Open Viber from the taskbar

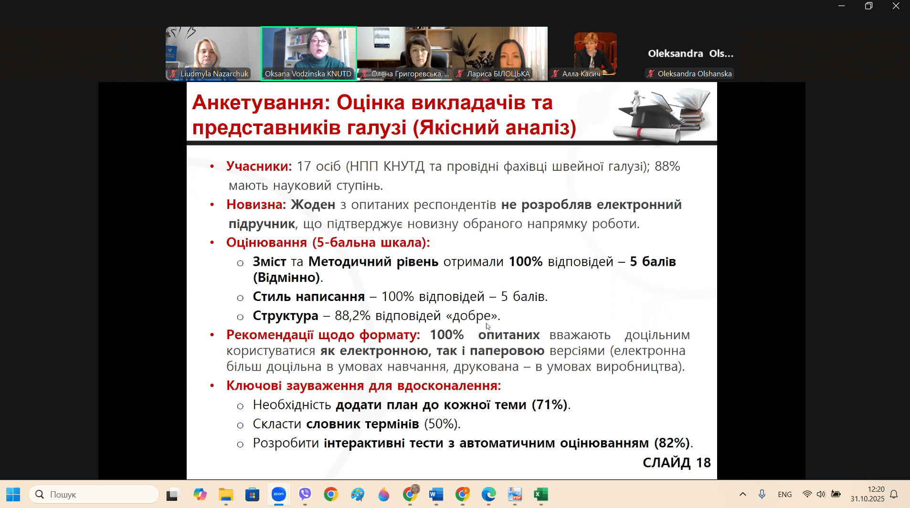coord(305,495)
